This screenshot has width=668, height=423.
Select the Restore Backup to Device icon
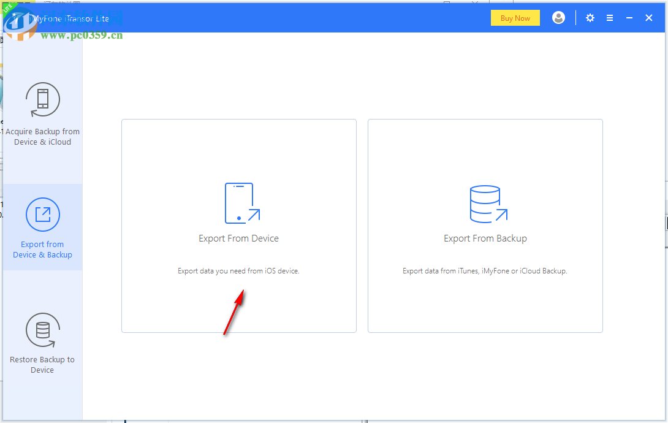42,329
